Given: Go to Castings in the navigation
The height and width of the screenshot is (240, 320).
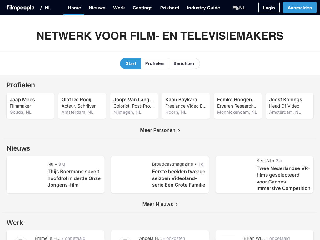Looking at the screenshot, I should (x=142, y=8).
